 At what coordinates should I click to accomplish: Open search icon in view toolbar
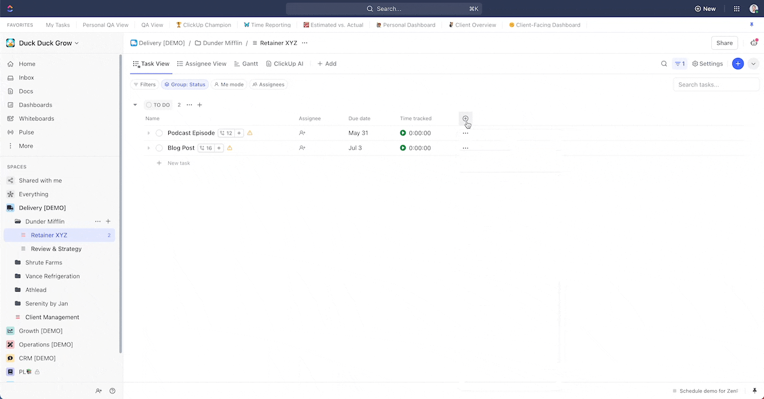pyautogui.click(x=664, y=64)
